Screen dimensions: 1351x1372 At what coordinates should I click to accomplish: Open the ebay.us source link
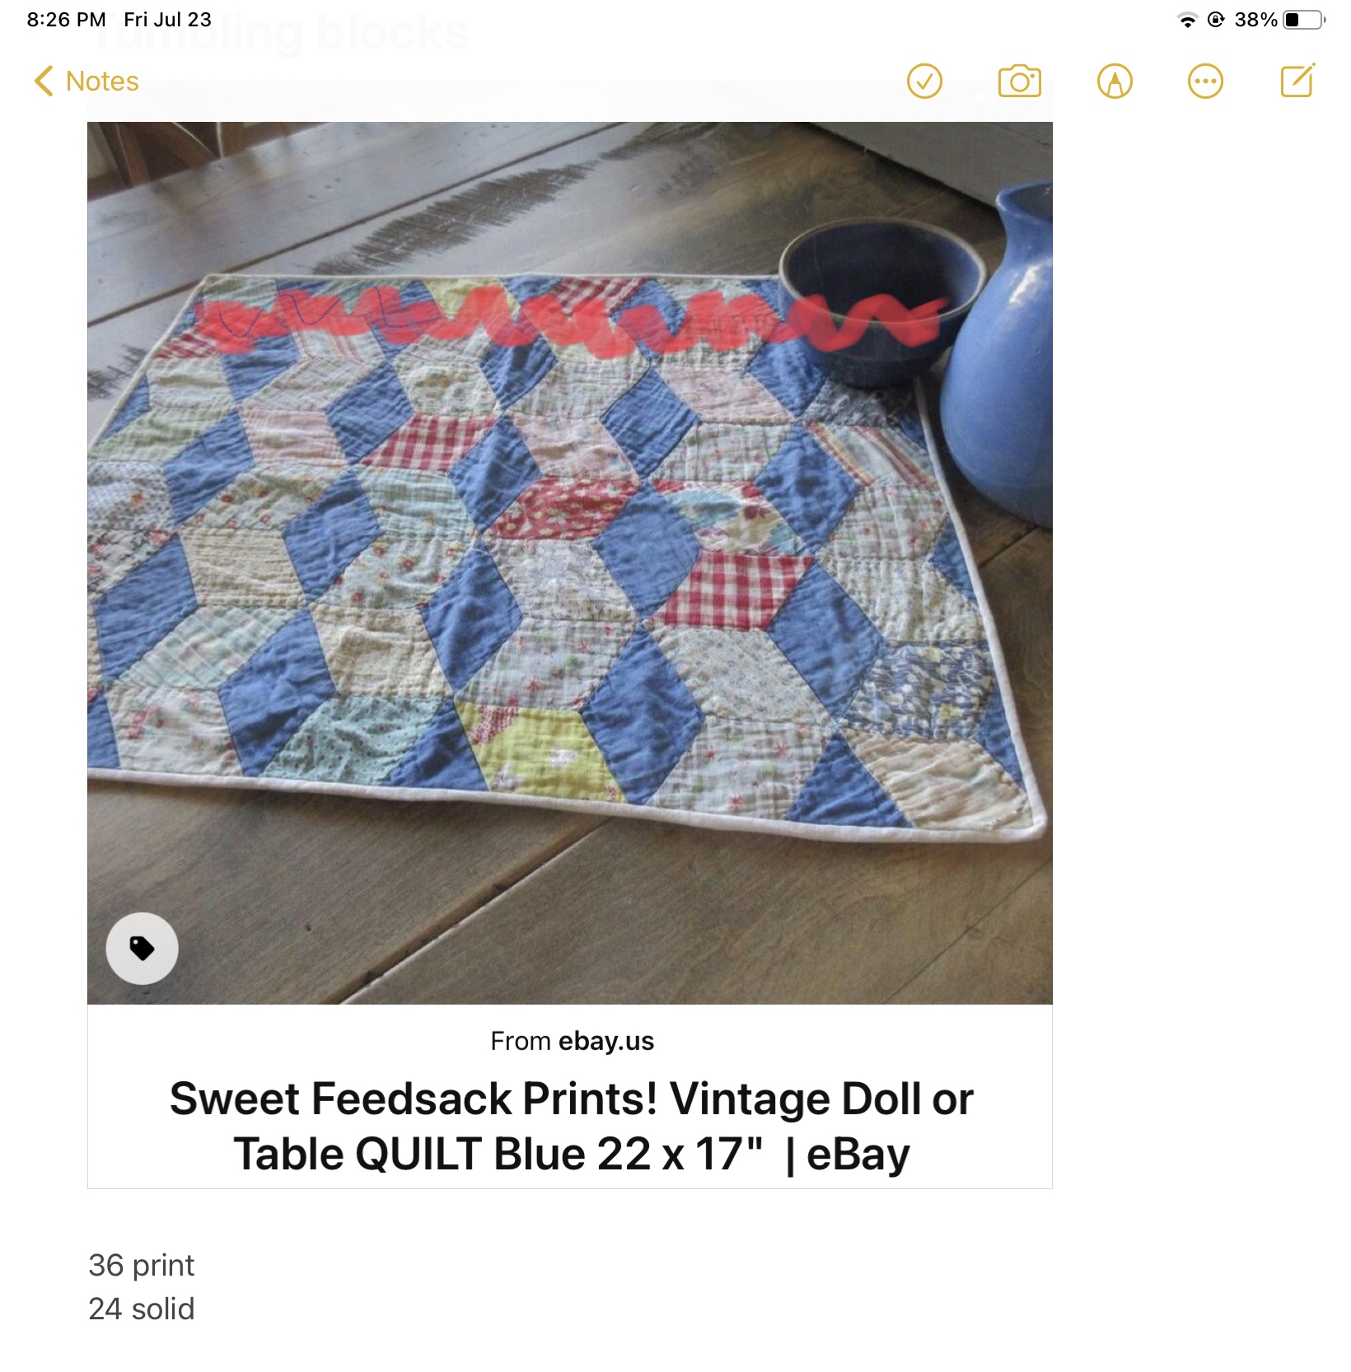(605, 1041)
